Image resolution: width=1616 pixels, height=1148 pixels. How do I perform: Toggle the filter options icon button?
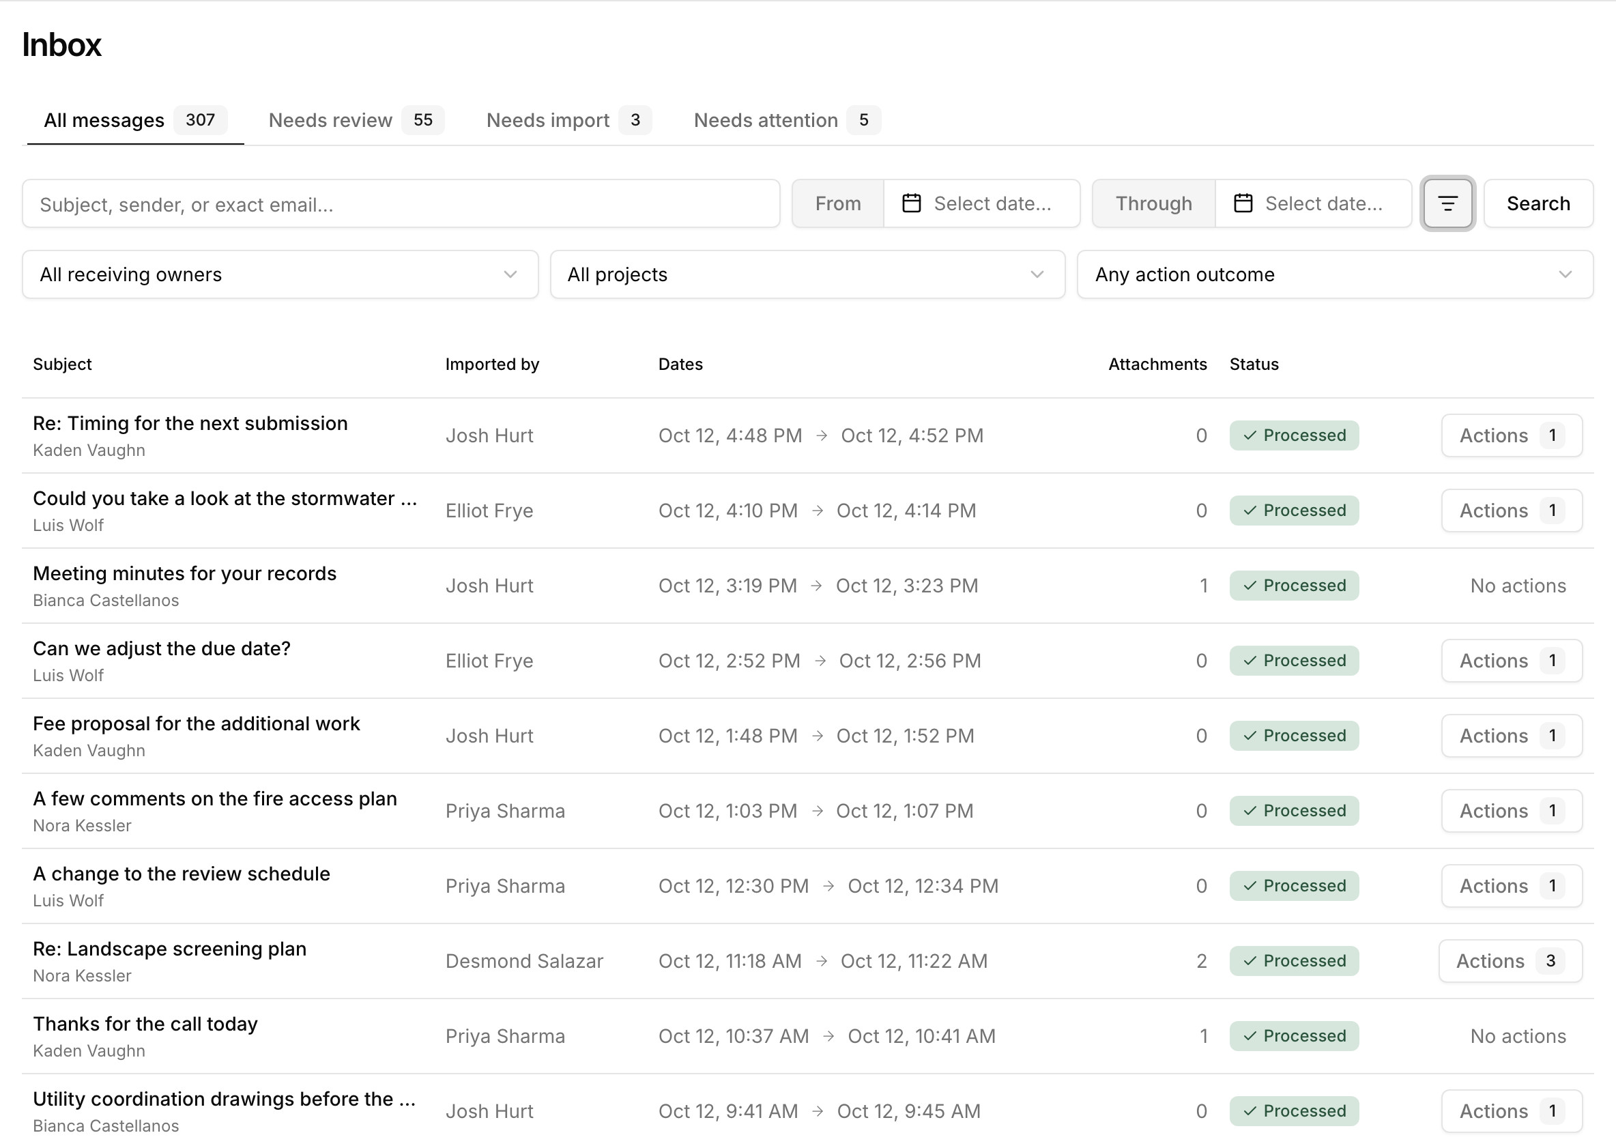pos(1447,203)
